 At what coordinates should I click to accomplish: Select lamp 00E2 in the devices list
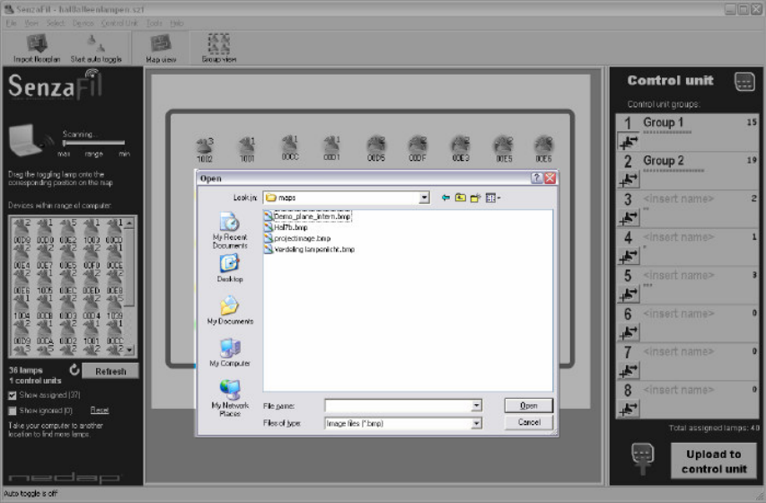(68, 232)
